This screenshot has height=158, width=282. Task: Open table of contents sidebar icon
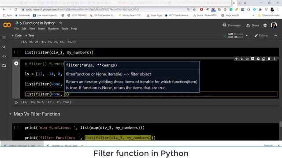4,38
